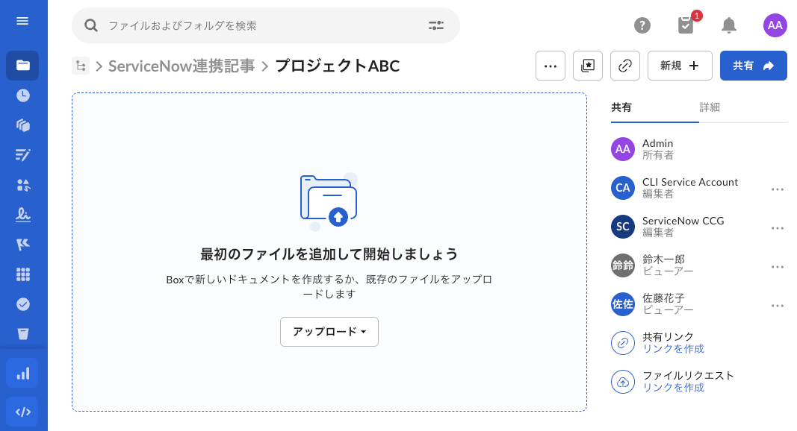Open the notifications bell
Image resolution: width=797 pixels, height=431 pixels.
tap(729, 25)
